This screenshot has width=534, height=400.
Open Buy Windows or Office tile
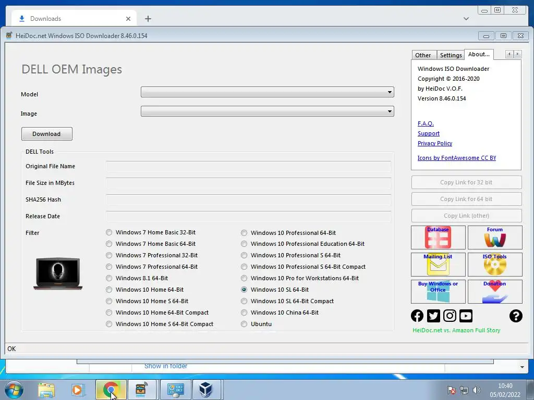pos(438,292)
